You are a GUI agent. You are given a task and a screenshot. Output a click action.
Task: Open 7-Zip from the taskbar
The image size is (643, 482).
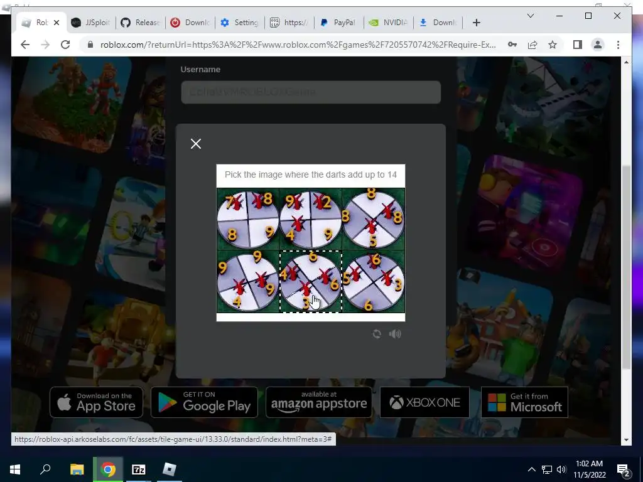(x=139, y=469)
